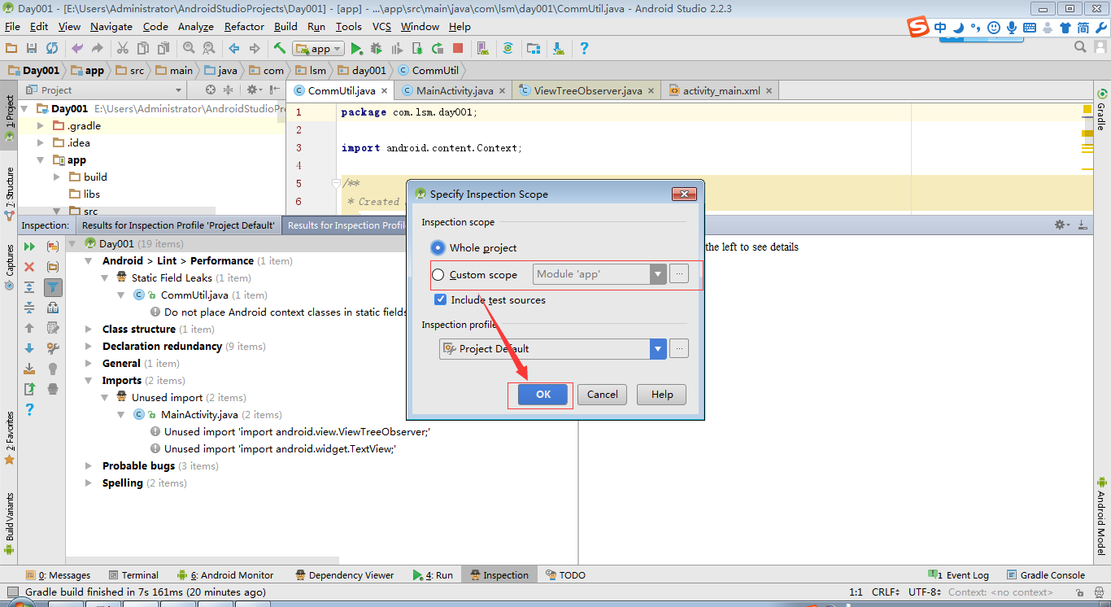Image resolution: width=1111 pixels, height=607 pixels.
Task: Click Edit Settings wrench icon in inspection panel
Action: [x=53, y=348]
